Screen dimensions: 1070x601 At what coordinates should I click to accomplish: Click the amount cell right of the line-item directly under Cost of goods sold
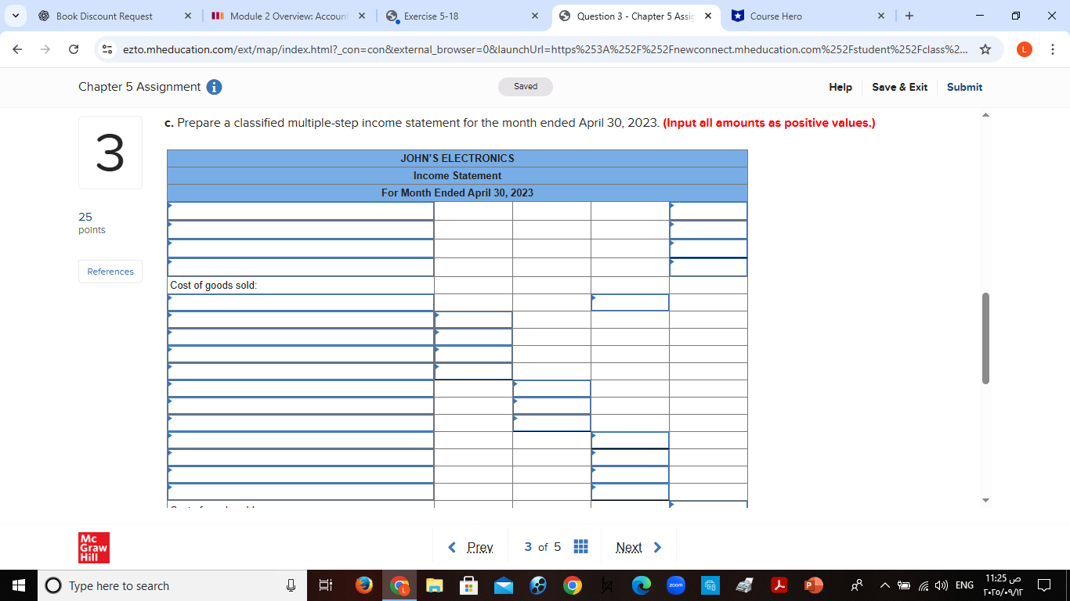tap(630, 303)
